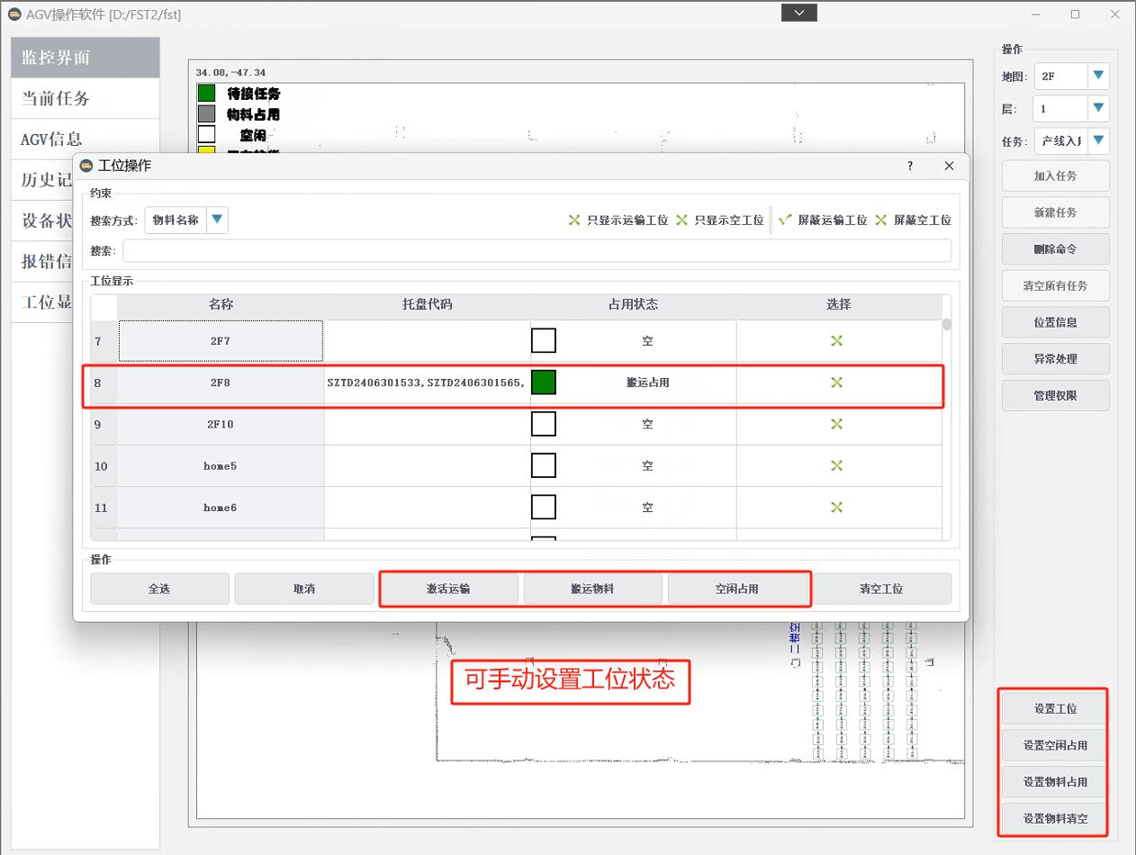This screenshot has height=855, width=1136.
Task: Select name cell home5
Action: click(x=221, y=466)
